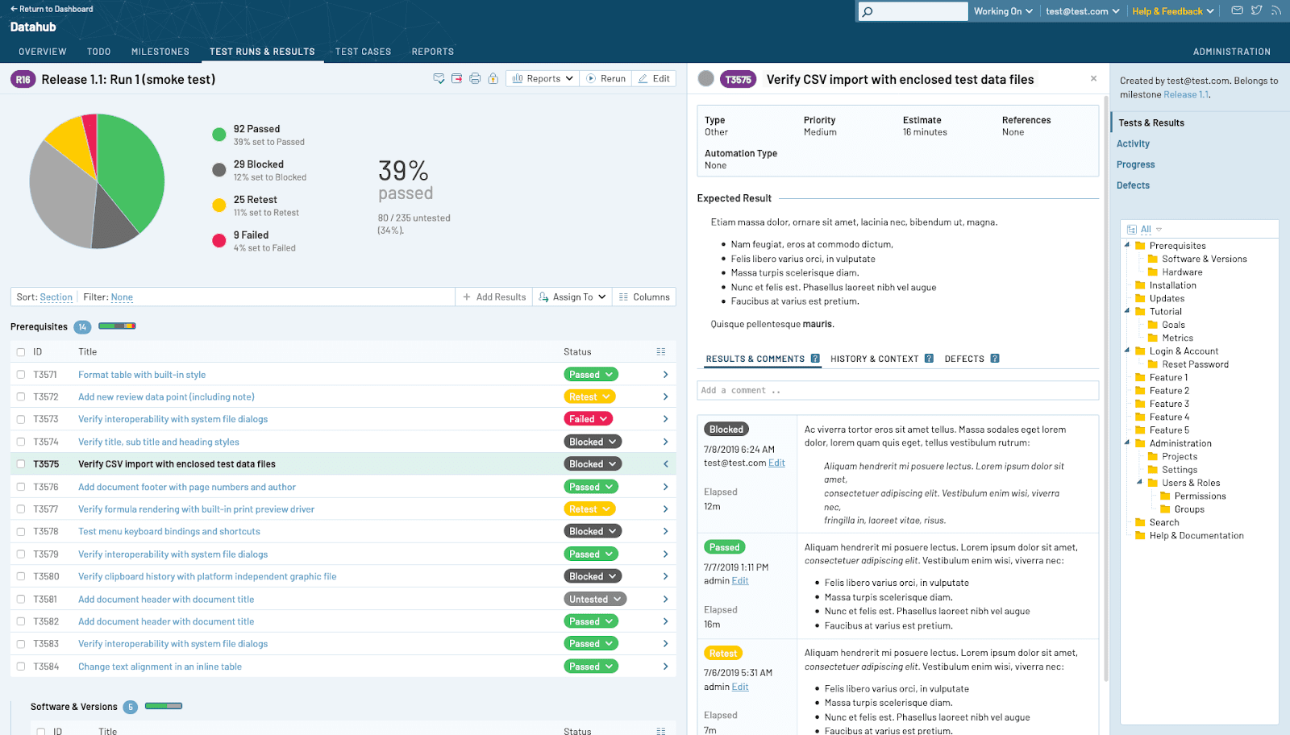Open the Reports dropdown button

pyautogui.click(x=543, y=79)
